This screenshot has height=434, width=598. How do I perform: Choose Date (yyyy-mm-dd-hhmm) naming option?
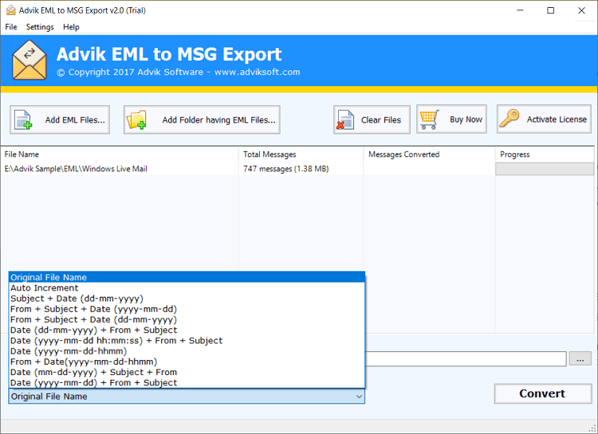point(187,351)
